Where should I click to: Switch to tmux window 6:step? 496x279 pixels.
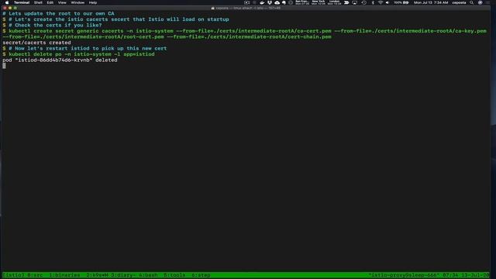point(201,275)
